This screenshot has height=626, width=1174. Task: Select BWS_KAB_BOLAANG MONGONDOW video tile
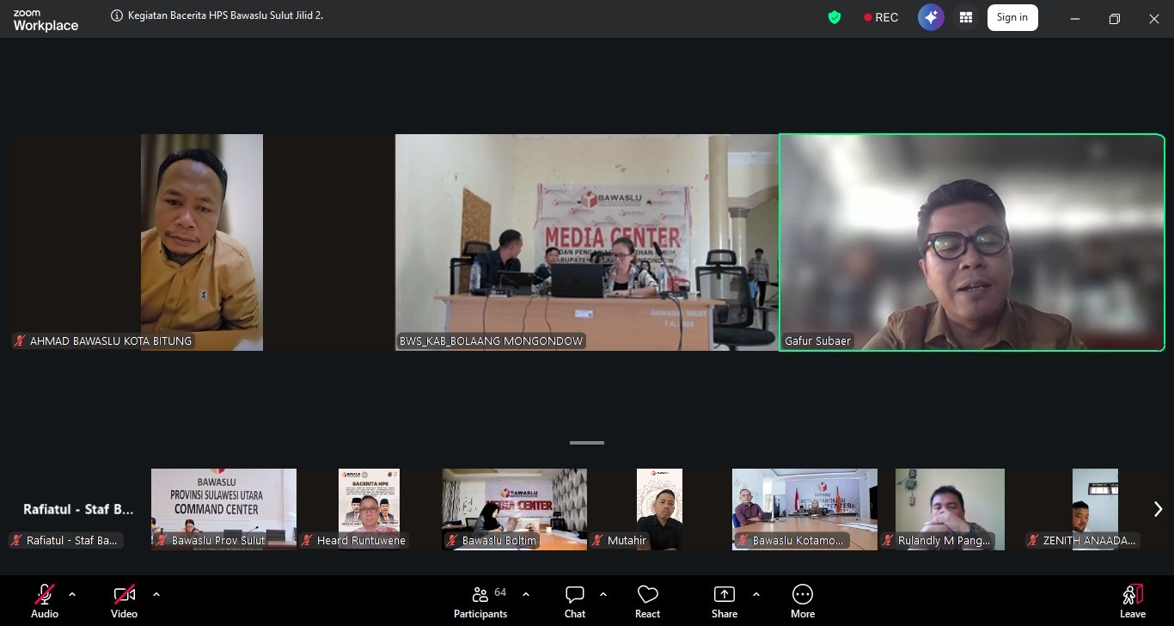[x=587, y=242]
